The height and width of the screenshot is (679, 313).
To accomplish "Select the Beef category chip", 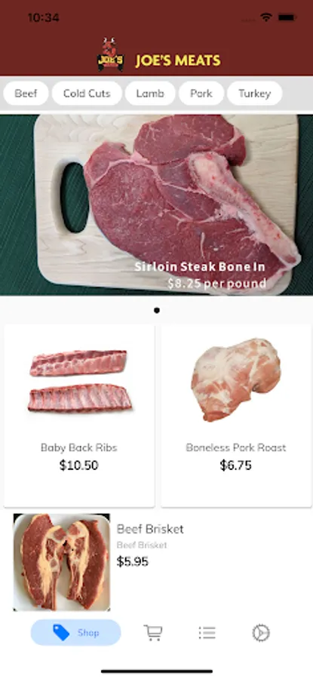I will tap(26, 93).
